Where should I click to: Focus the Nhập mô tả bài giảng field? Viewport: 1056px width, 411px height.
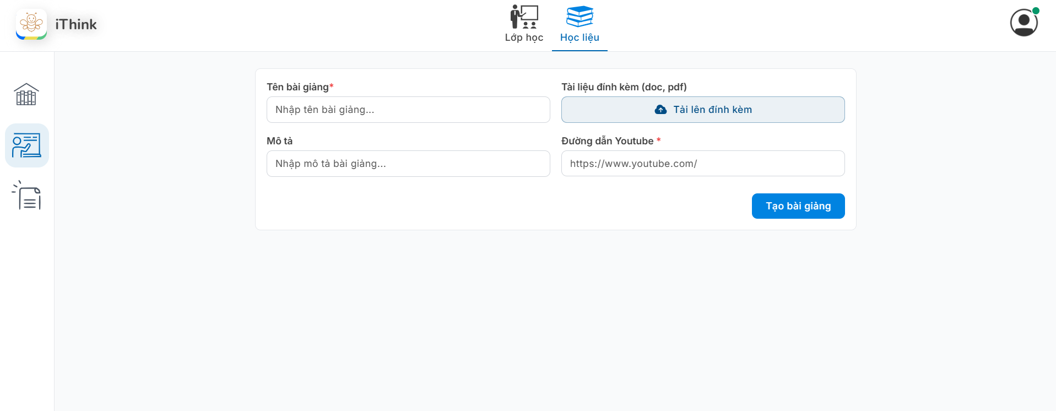tap(408, 164)
